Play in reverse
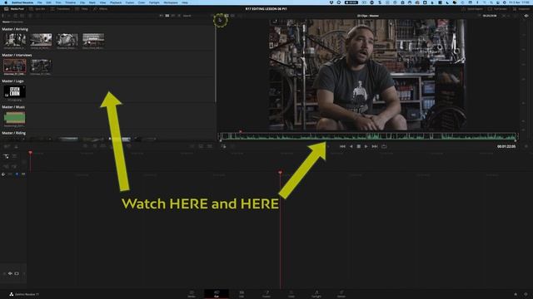Screen dimensions: 533x299 [x=351, y=146]
